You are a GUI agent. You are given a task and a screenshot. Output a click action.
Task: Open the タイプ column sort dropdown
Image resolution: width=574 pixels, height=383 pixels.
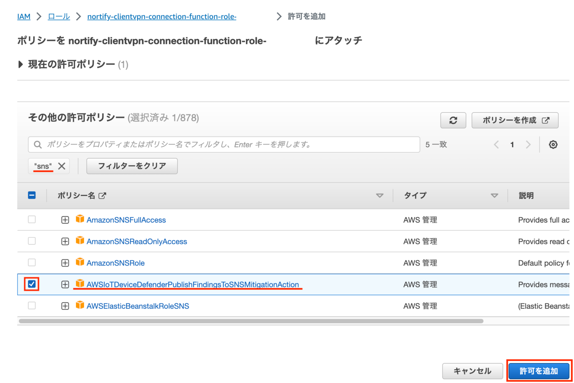[494, 195]
